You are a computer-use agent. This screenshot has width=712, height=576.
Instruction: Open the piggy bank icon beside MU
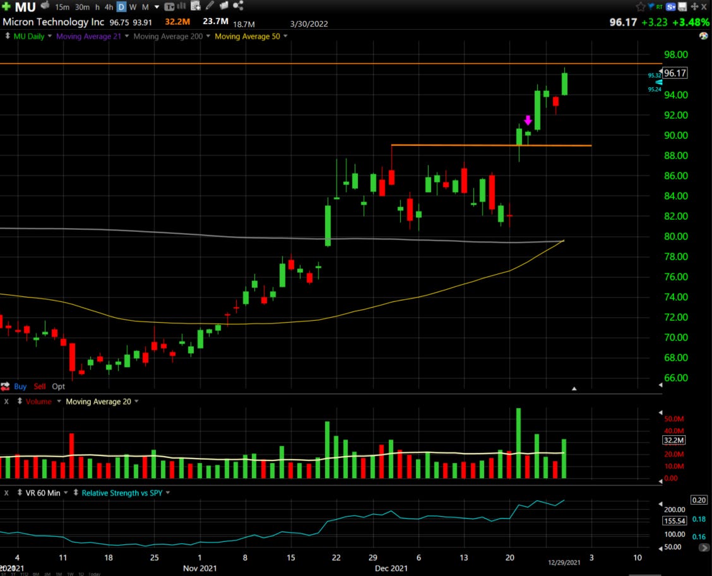point(44,6)
